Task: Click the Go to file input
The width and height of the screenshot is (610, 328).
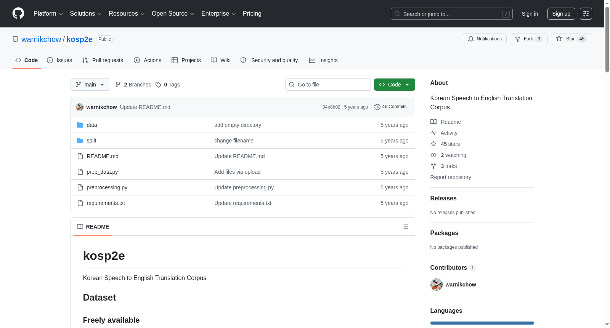Action: [x=328, y=85]
